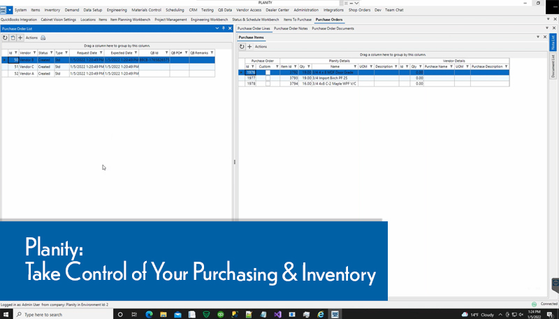Open the Actions menu in Purchase Order List
This screenshot has height=319, width=559.
point(31,38)
